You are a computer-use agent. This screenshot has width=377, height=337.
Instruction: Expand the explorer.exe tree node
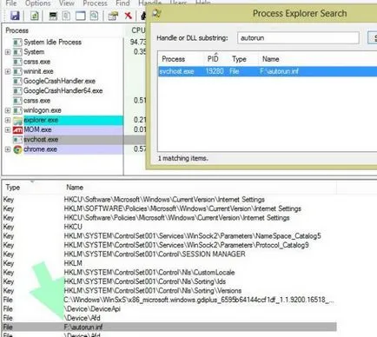click(8, 120)
